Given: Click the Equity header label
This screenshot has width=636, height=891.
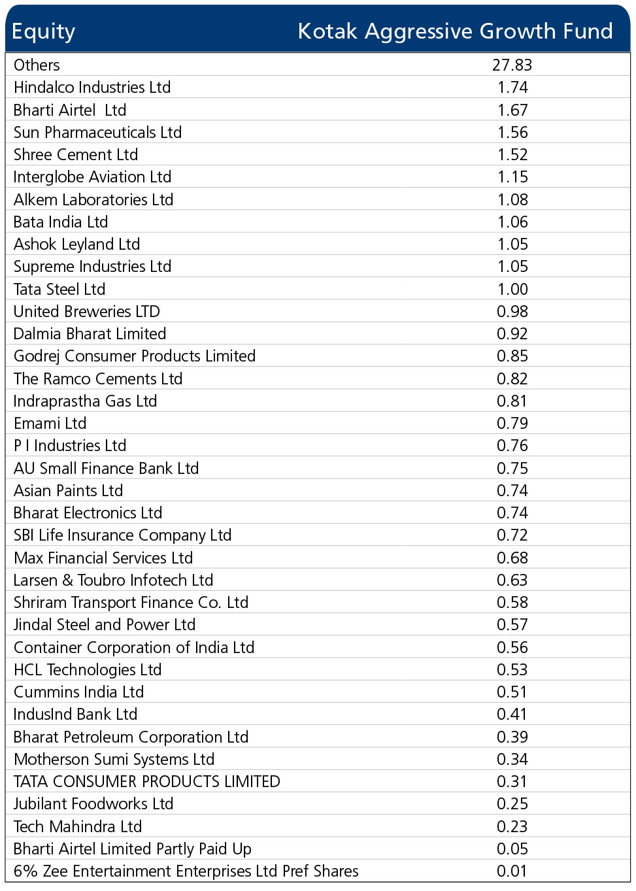Looking at the screenshot, I should tap(43, 31).
